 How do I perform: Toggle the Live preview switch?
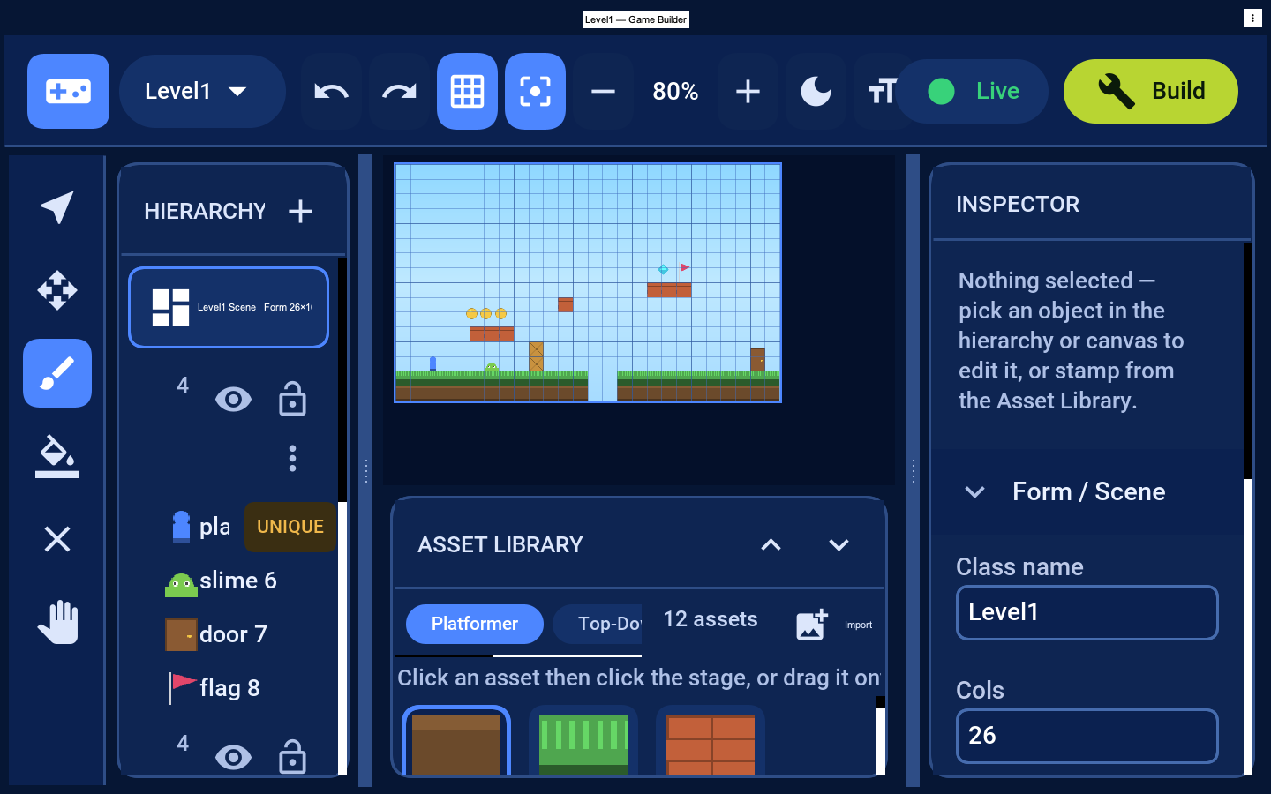pos(973,91)
